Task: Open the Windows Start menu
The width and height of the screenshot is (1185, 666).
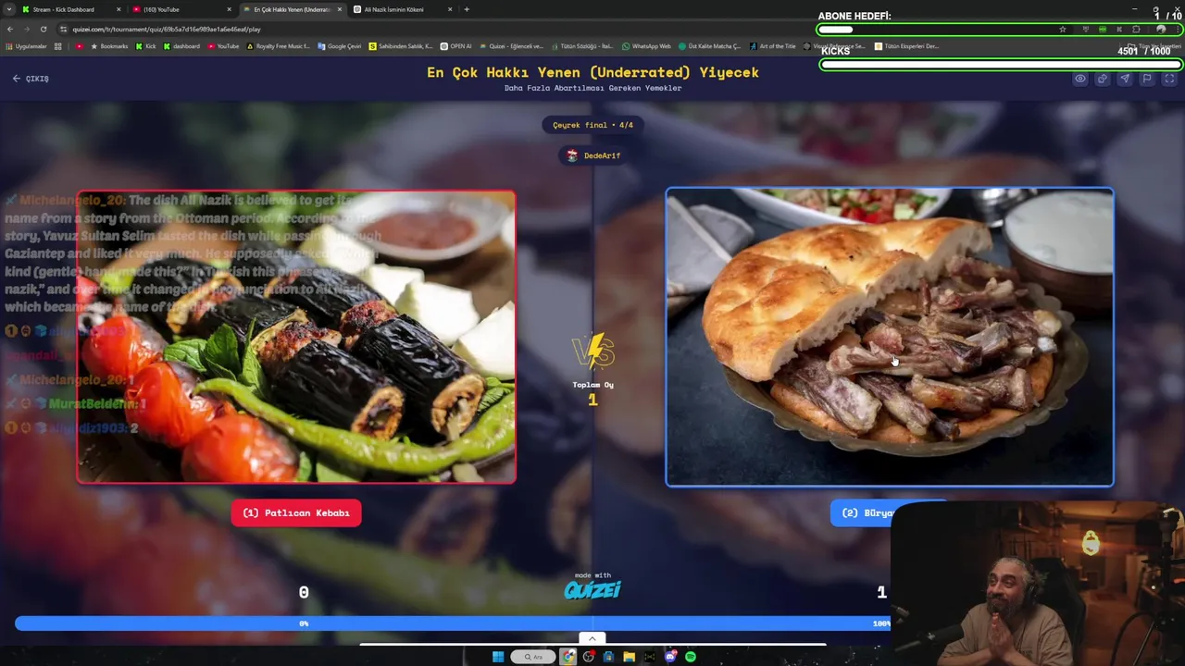Action: tap(498, 657)
